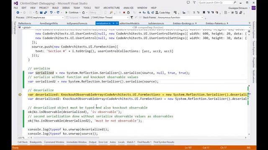The width and height of the screenshot is (268, 150).
Task: Click the Save file icon
Action: pyautogui.click(x=41, y=12)
